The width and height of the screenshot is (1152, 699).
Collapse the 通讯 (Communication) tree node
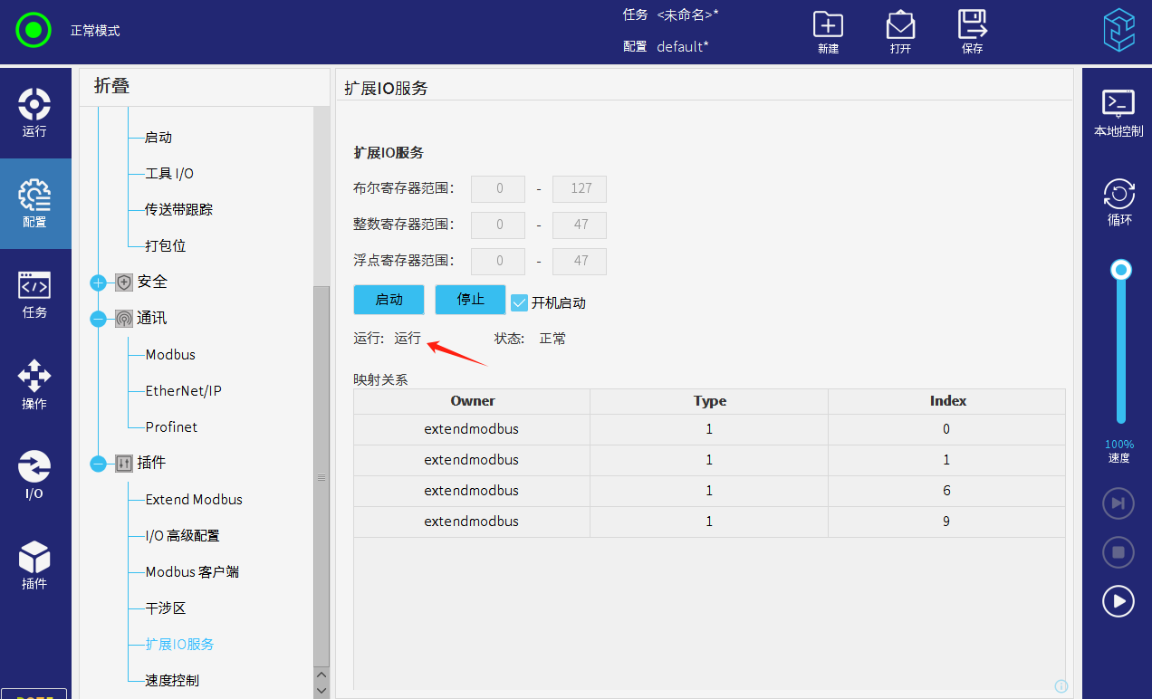pyautogui.click(x=98, y=319)
